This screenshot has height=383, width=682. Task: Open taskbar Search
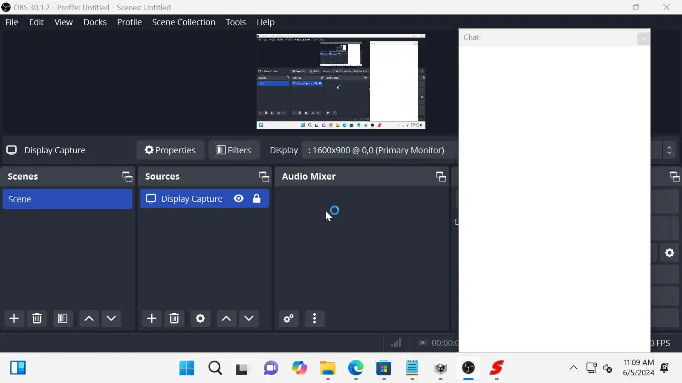(215, 368)
